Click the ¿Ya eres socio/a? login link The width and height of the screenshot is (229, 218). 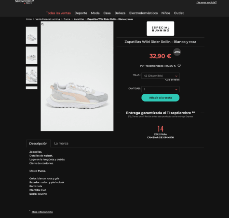coord(206,2)
